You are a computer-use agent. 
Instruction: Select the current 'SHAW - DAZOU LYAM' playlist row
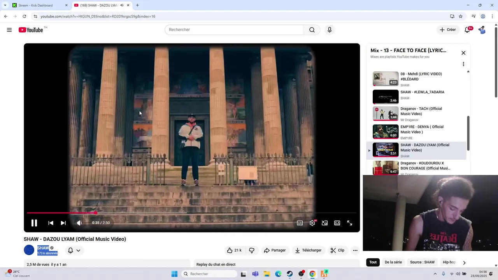point(416,150)
